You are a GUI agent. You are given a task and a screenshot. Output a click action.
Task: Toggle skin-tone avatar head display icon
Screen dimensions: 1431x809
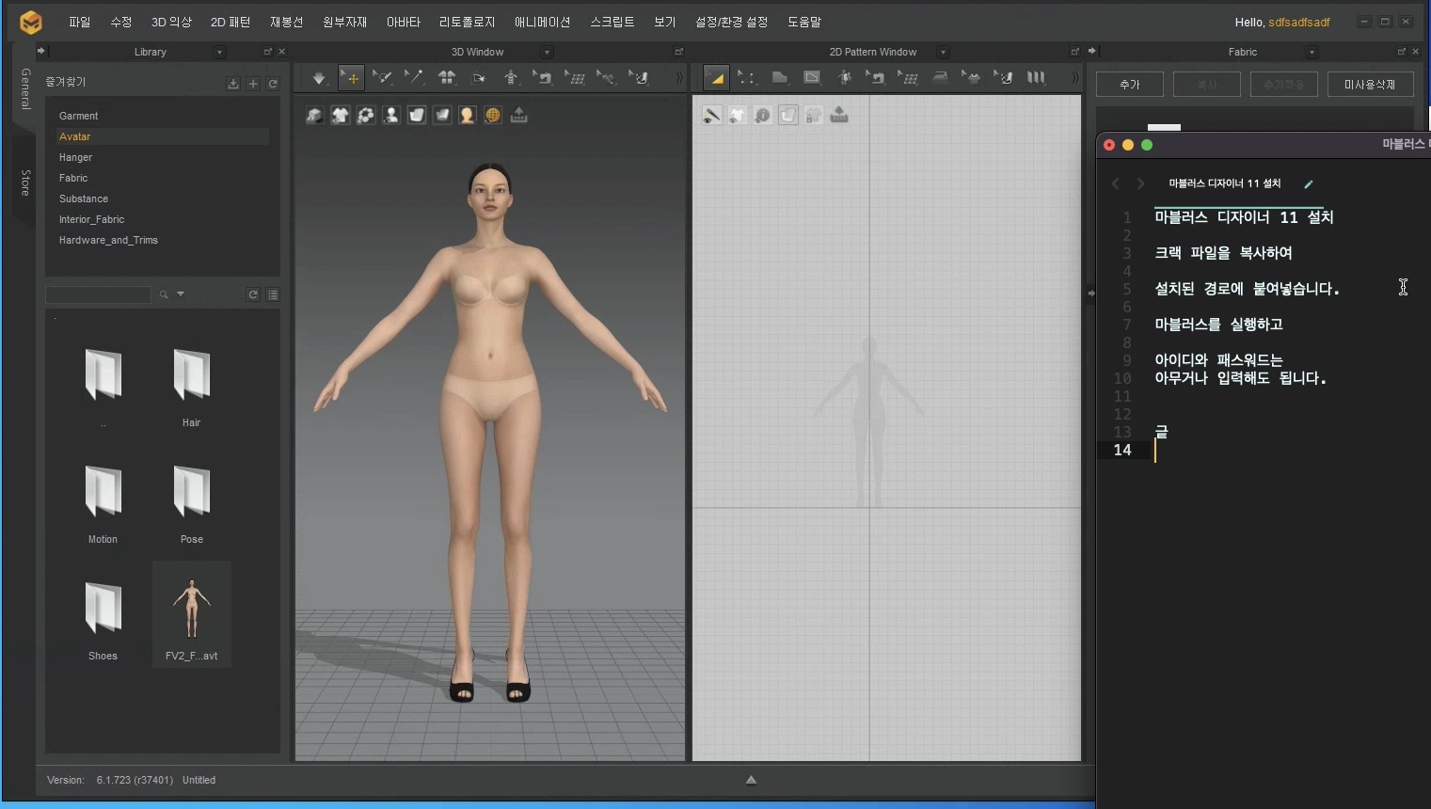coord(467,115)
